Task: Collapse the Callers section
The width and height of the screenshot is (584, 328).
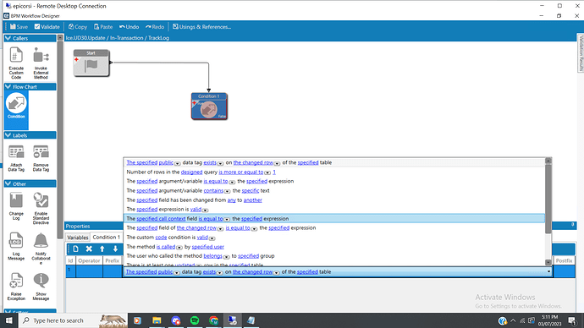Action: pos(8,38)
